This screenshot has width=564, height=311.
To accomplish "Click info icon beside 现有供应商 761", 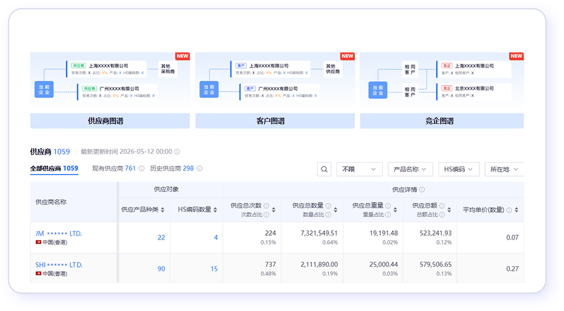I will tap(141, 168).
